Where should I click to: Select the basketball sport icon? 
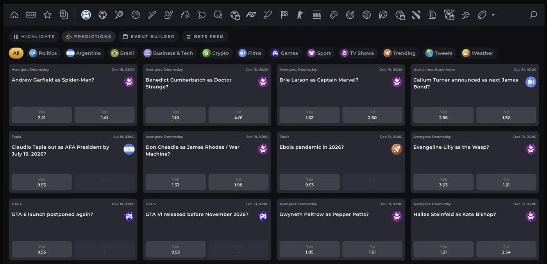(x=136, y=15)
